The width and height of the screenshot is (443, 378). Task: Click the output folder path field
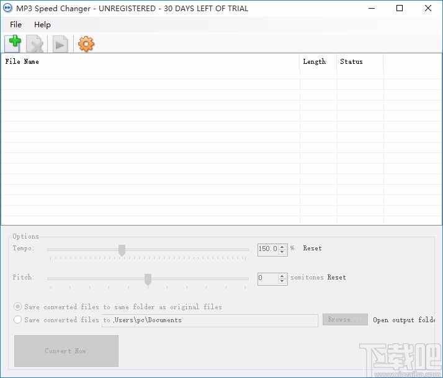(x=210, y=320)
